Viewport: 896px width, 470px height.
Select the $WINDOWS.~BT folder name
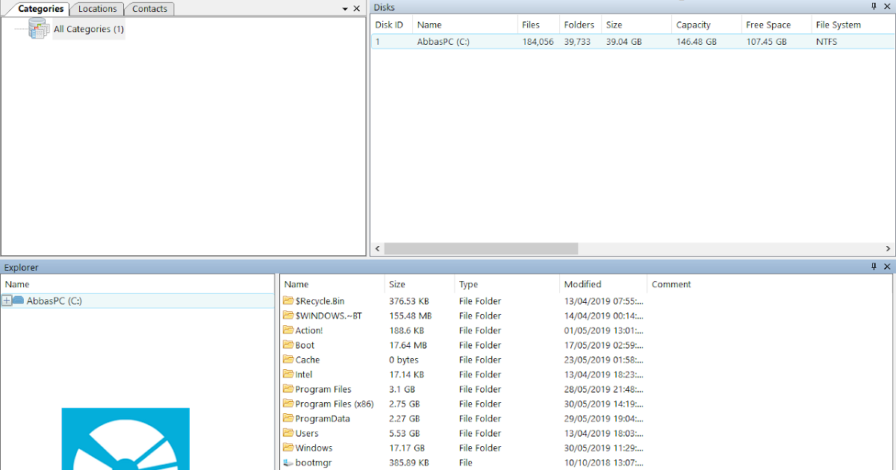[329, 316]
